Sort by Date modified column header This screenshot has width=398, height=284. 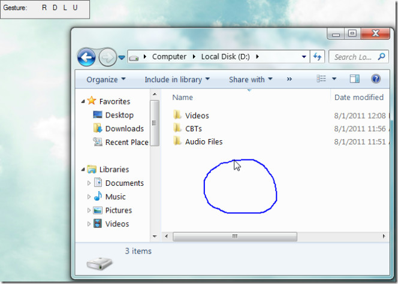[358, 98]
